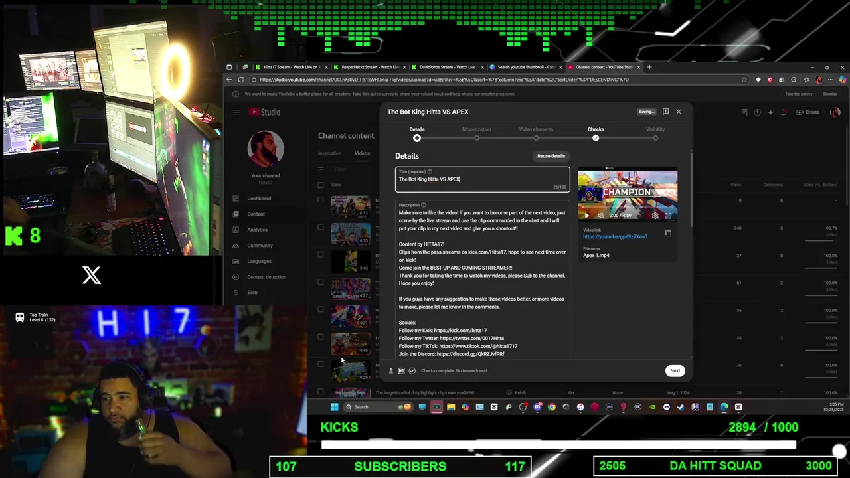Tick checkbox for the 4:31 video
The width and height of the screenshot is (850, 478).
321,309
